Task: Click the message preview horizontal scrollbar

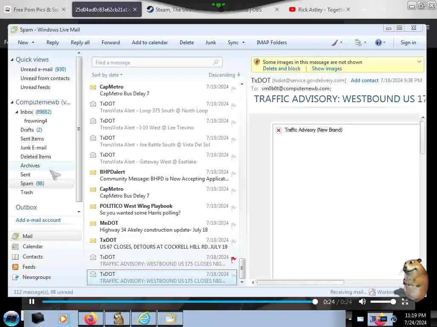Action: (x=300, y=283)
